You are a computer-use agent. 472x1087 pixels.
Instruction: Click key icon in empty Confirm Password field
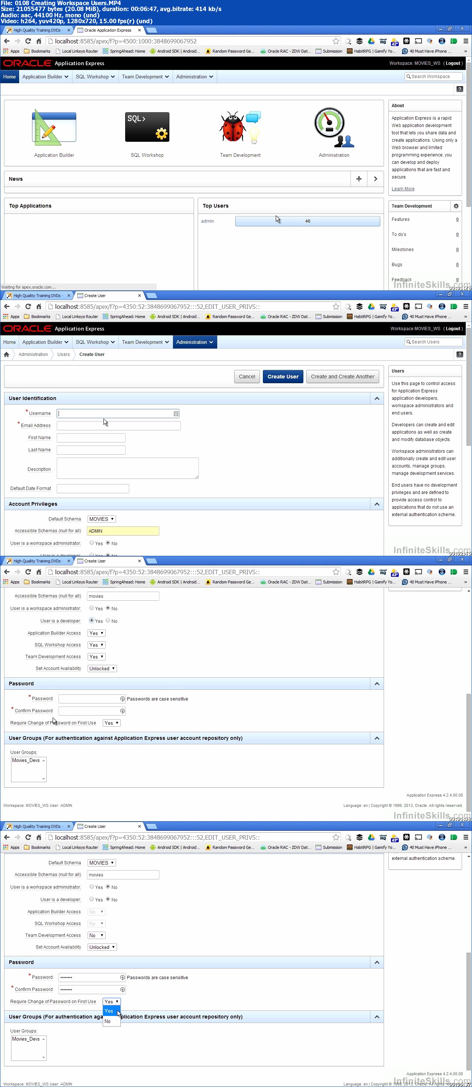[x=123, y=710]
